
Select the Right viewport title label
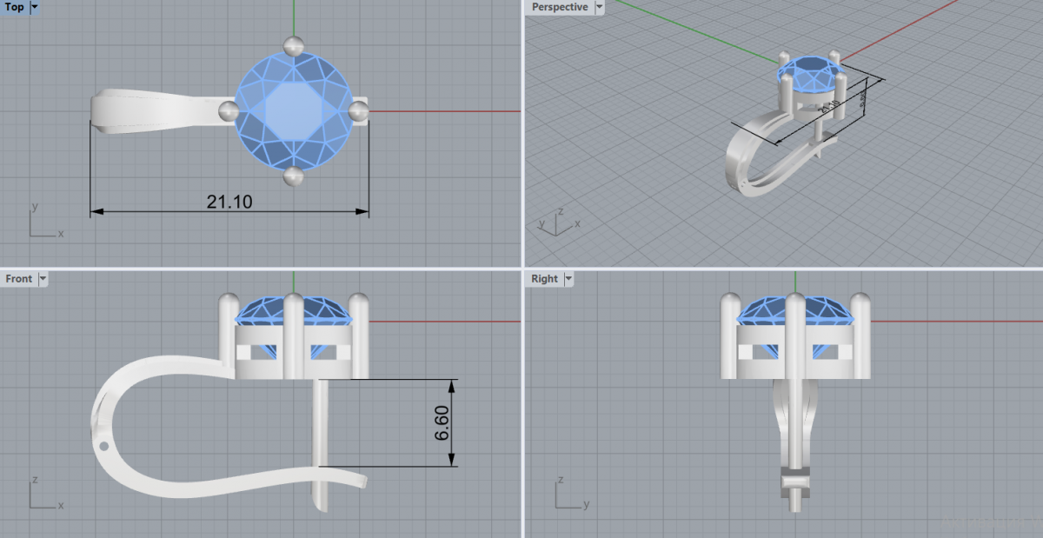click(x=545, y=279)
